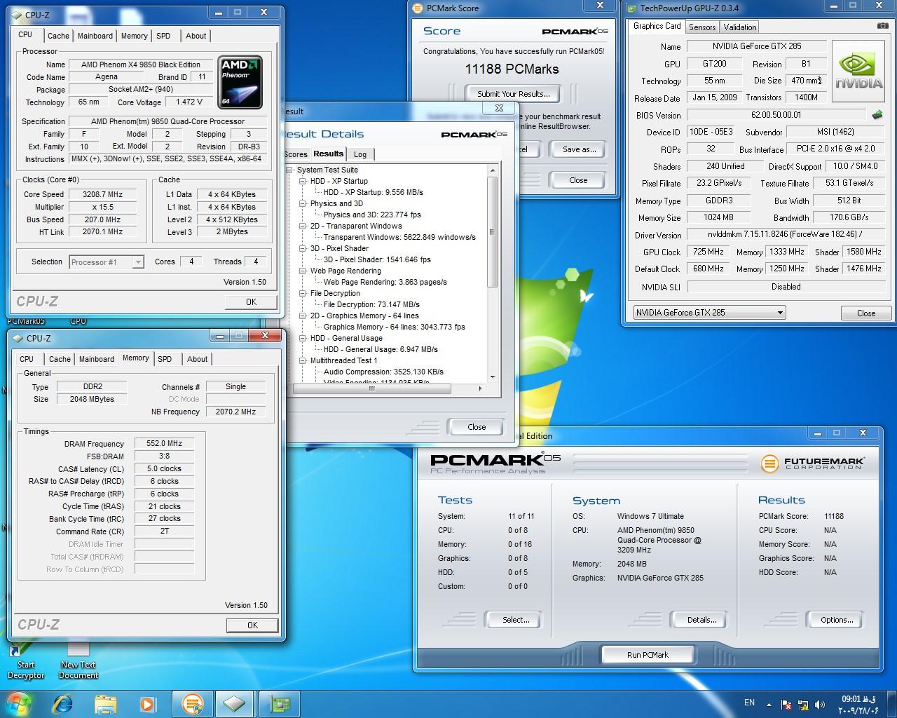The image size is (897, 718).
Task: Click OK in the lower CPU-Z Memory window
Action: tap(252, 625)
